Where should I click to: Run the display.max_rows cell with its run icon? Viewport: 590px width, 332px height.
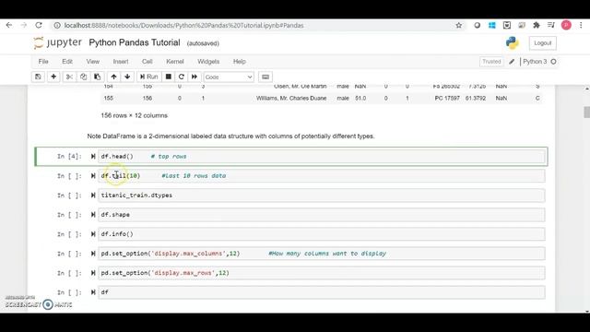pos(93,273)
